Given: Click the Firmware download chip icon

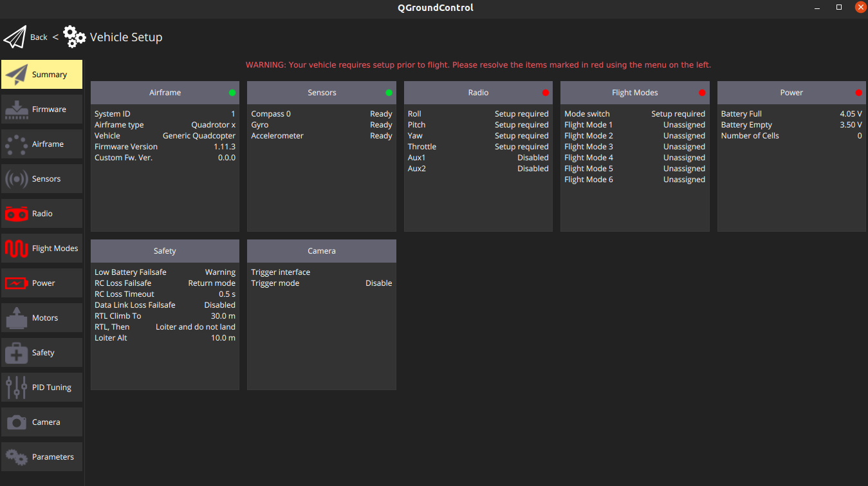Looking at the screenshot, I should coord(16,109).
